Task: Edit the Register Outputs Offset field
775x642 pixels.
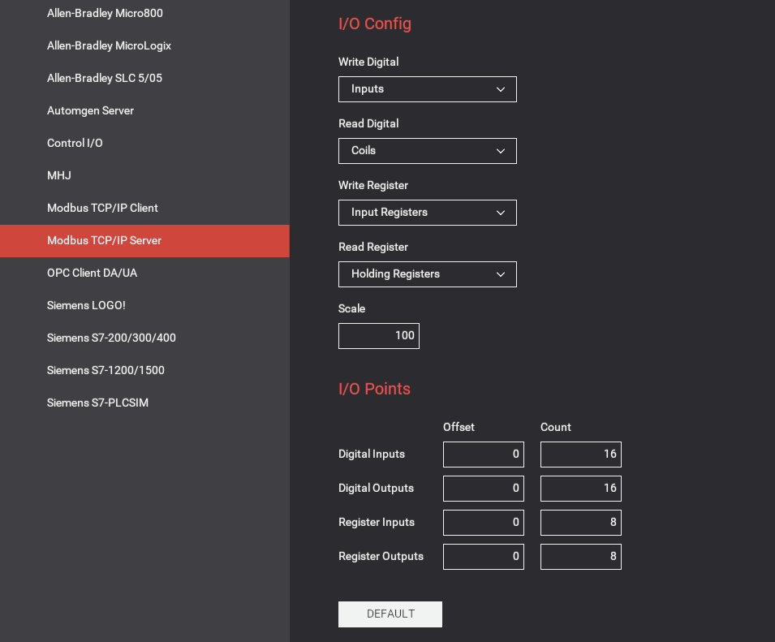Action: coord(484,557)
